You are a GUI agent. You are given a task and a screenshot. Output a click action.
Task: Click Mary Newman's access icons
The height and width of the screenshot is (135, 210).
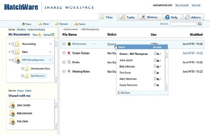157,79
